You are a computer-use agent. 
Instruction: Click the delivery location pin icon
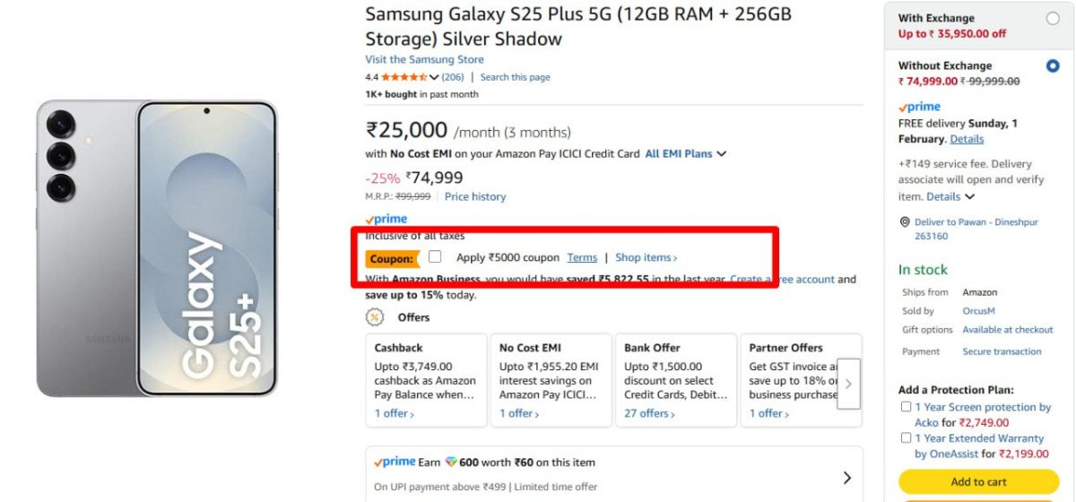click(905, 222)
